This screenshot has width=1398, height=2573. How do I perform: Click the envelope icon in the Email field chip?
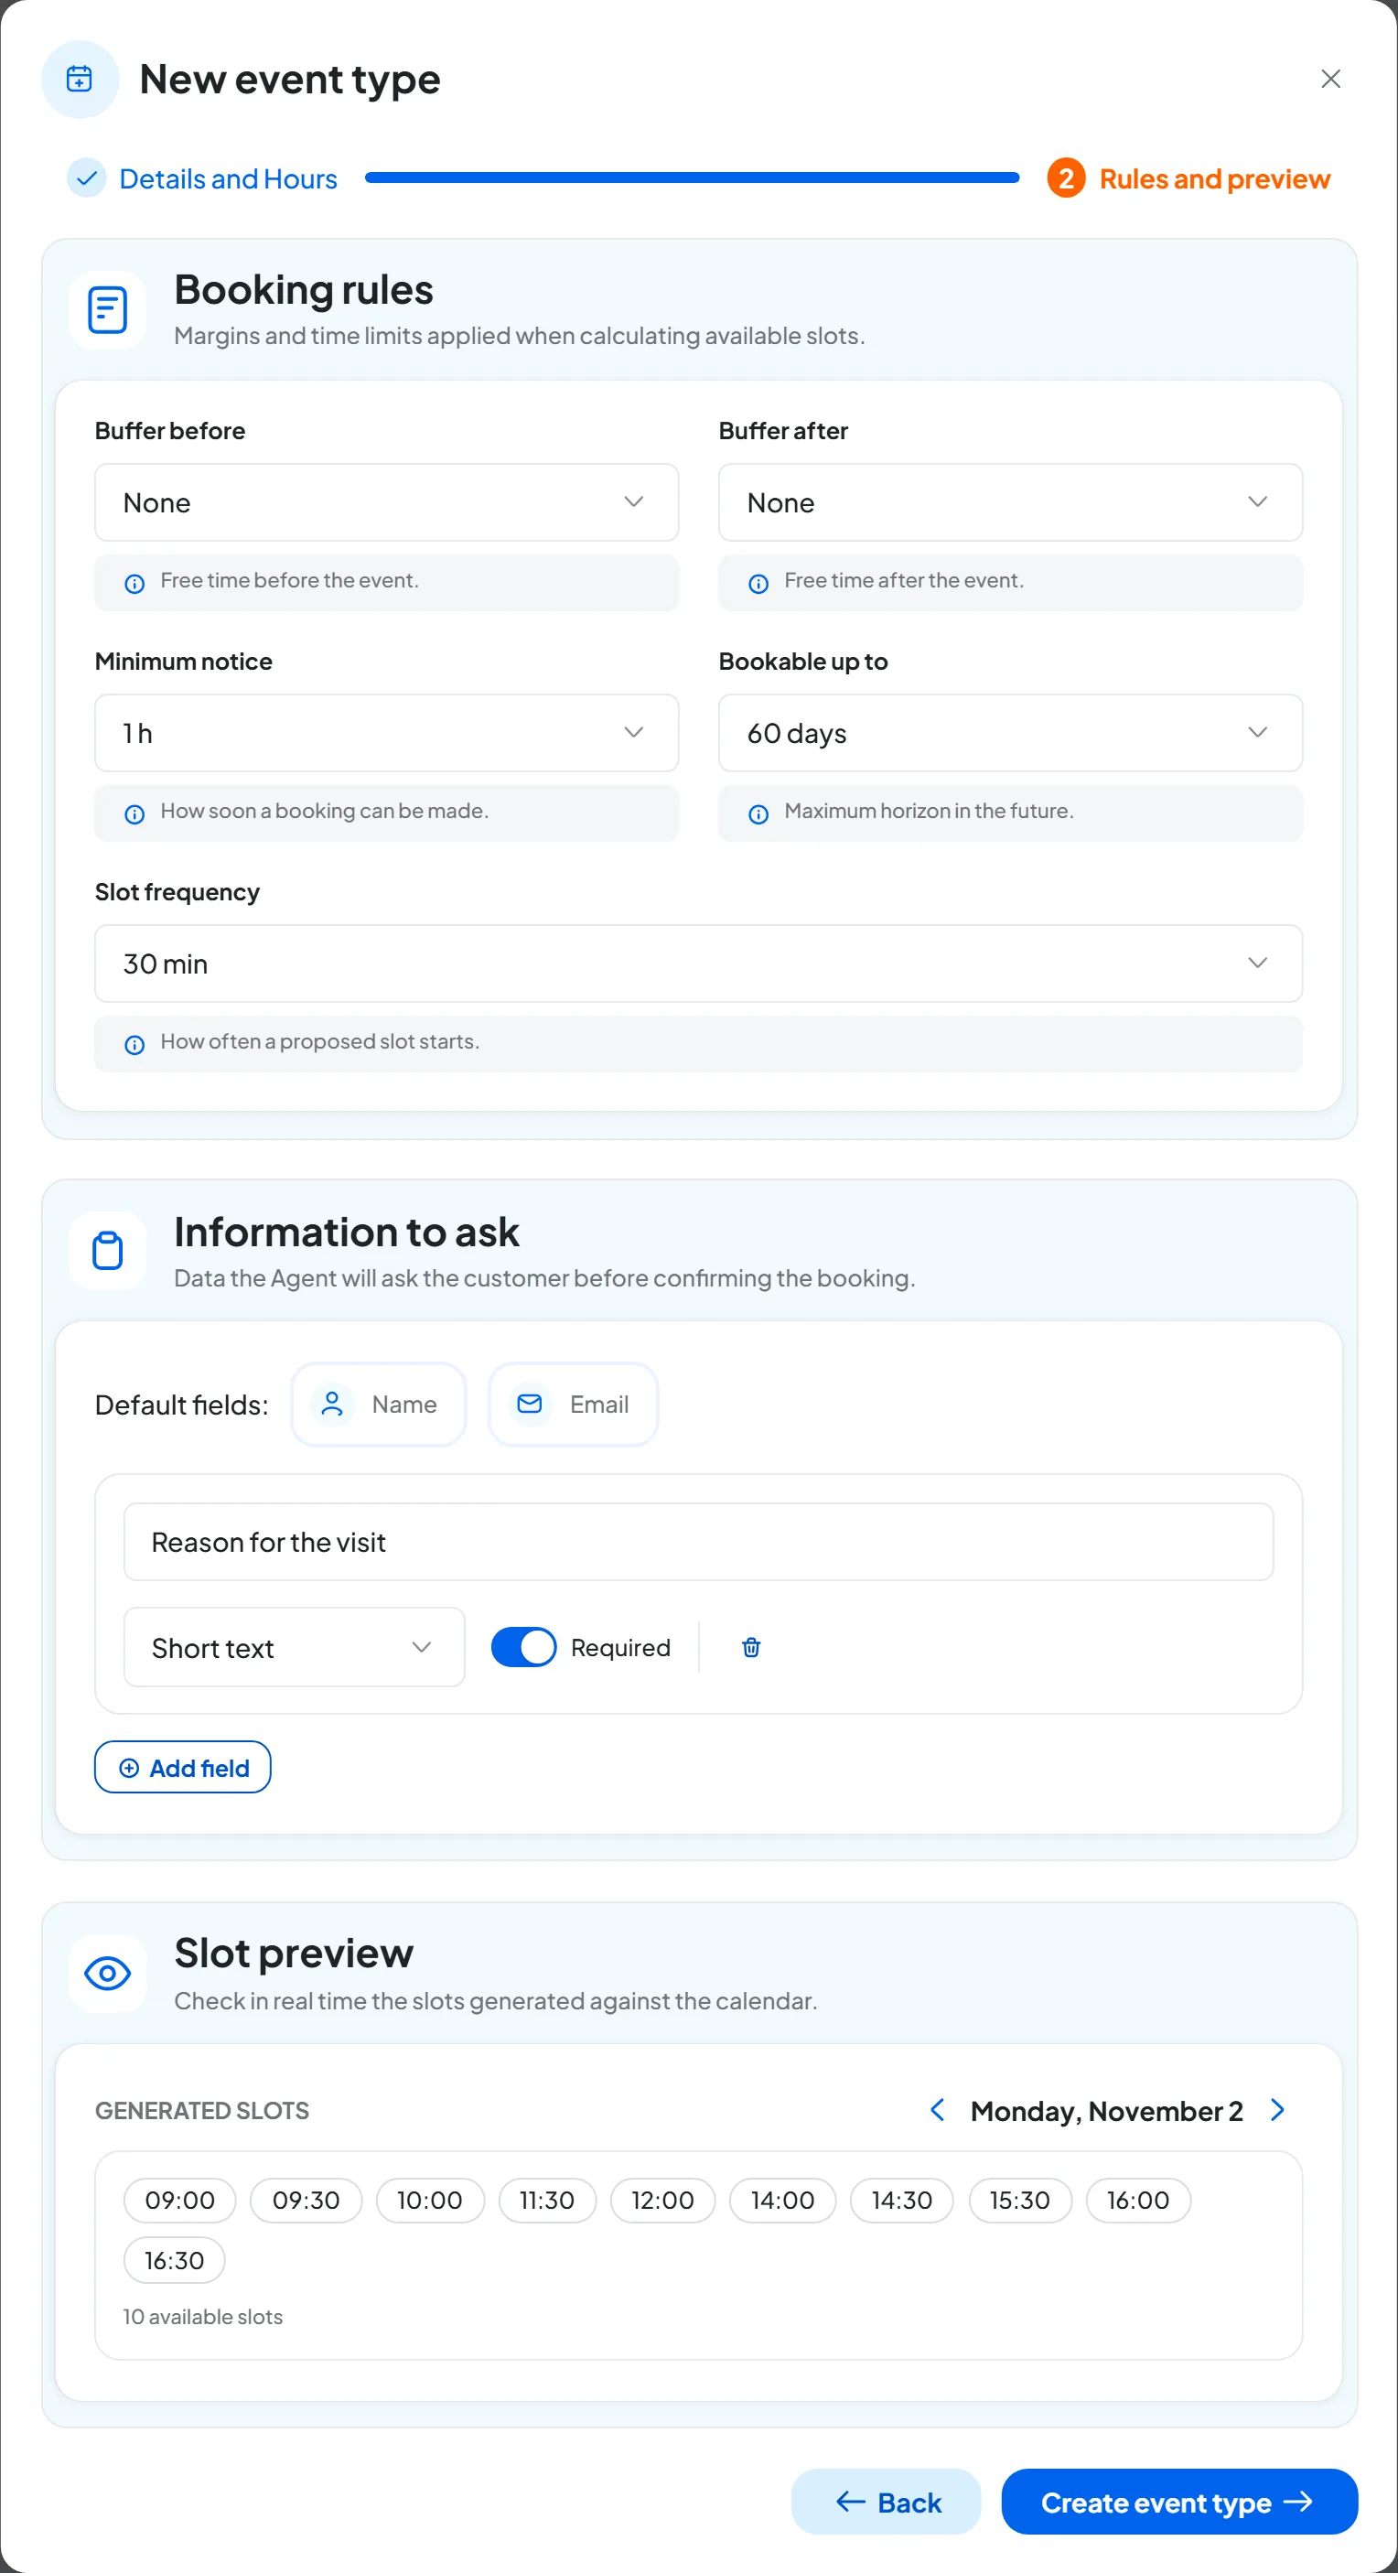click(529, 1404)
